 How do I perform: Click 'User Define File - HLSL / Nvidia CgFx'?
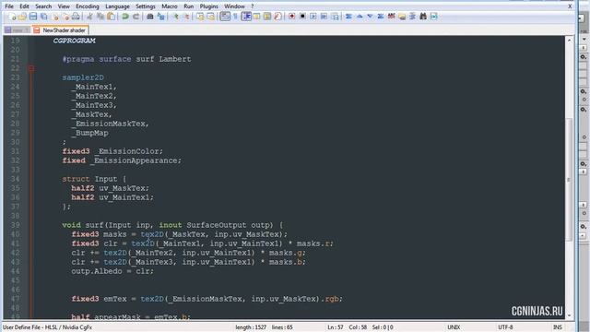(x=47, y=327)
